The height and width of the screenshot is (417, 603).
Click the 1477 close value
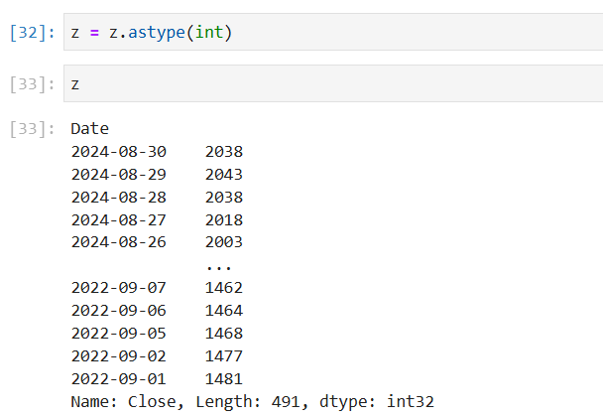point(224,356)
